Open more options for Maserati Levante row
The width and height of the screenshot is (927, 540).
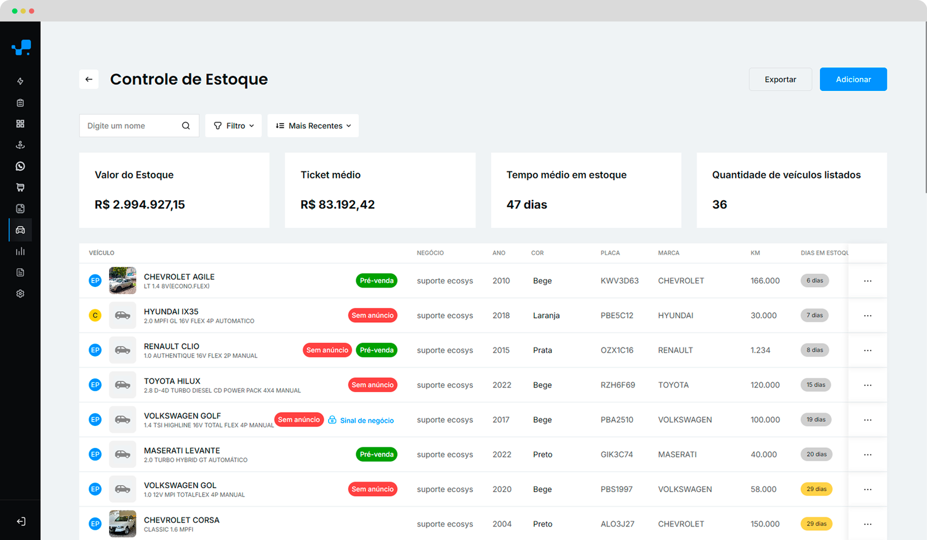pos(867,454)
